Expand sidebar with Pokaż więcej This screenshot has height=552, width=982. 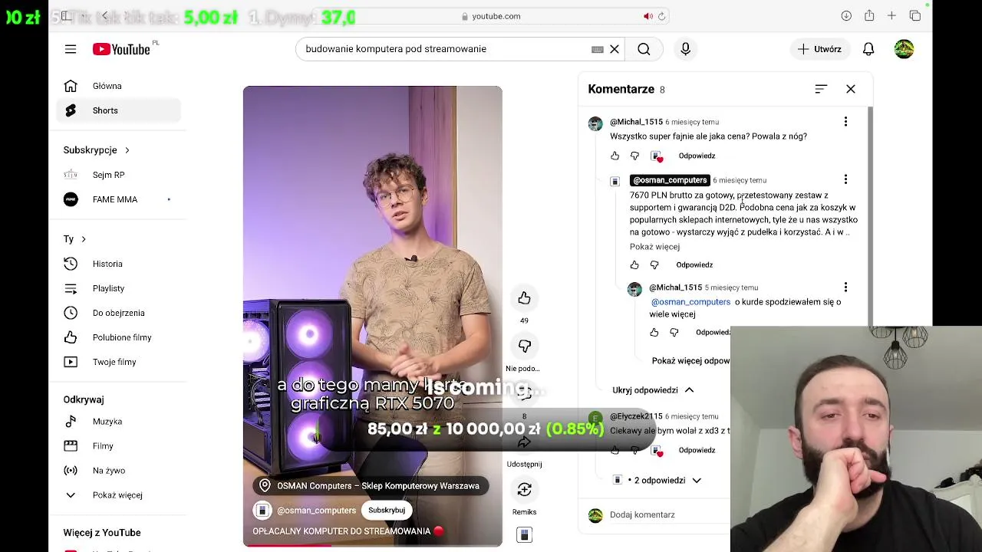pyautogui.click(x=117, y=495)
